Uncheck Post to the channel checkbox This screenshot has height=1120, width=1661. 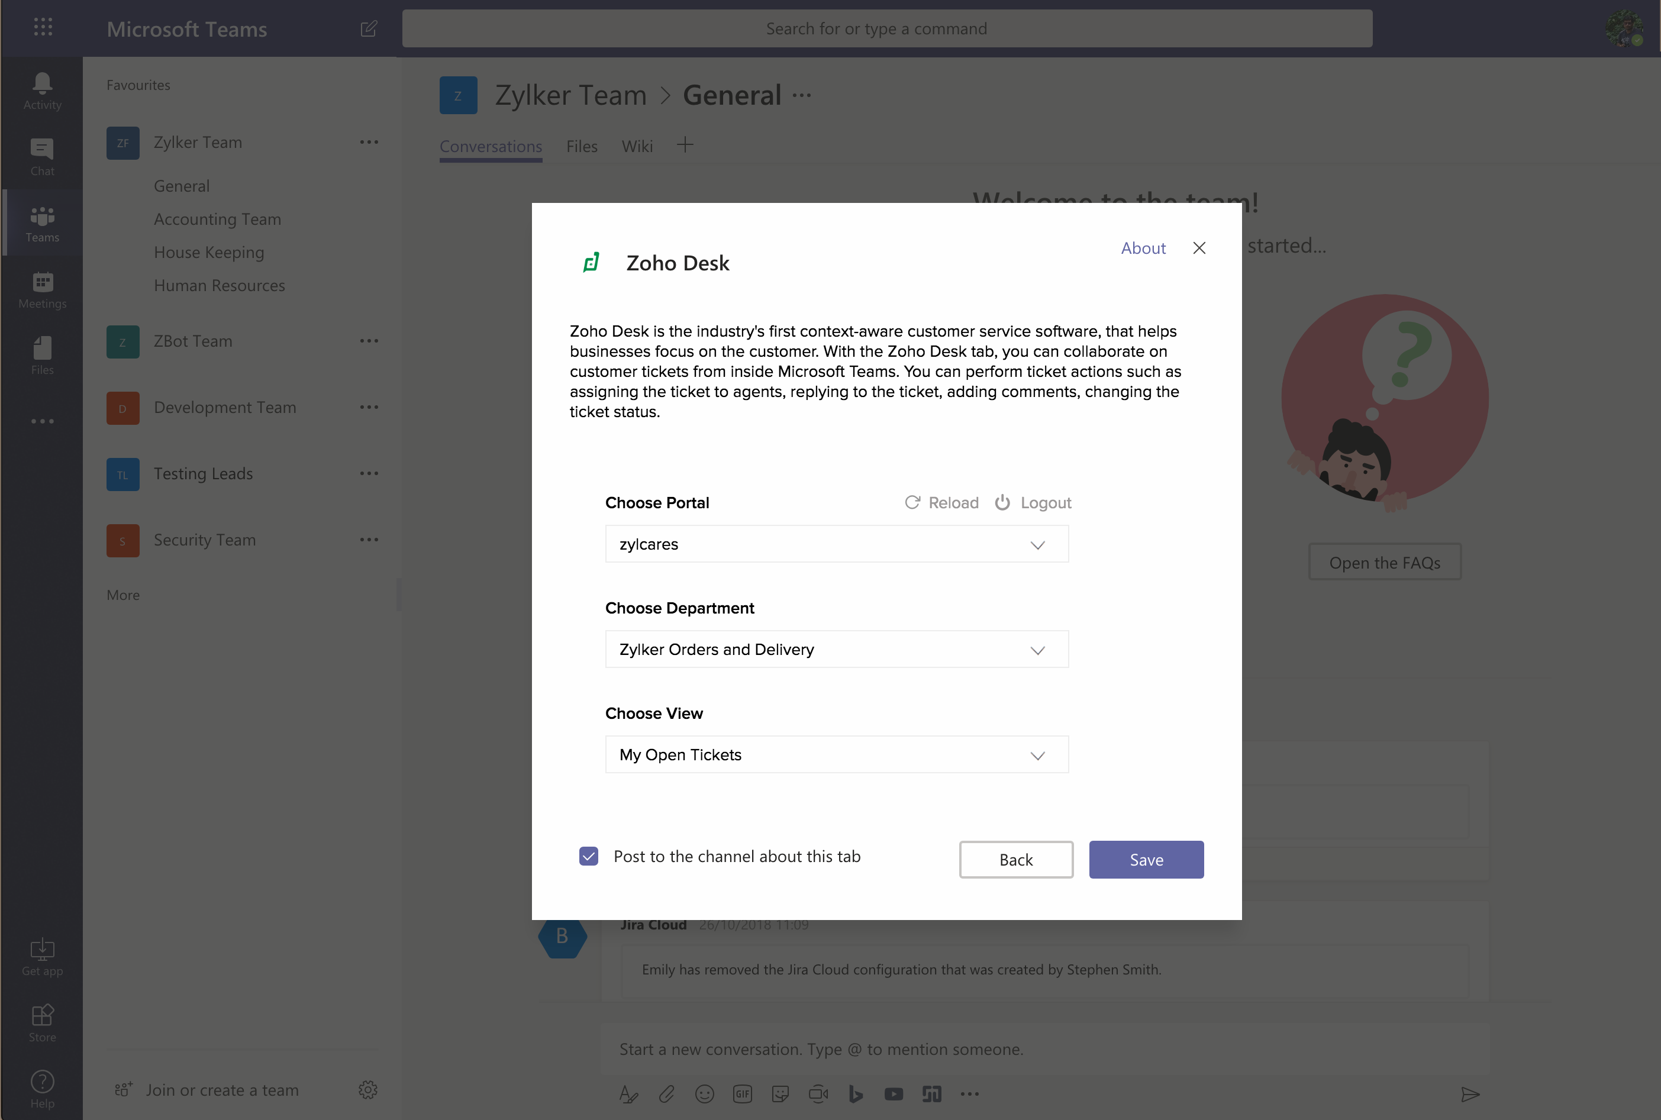589,857
